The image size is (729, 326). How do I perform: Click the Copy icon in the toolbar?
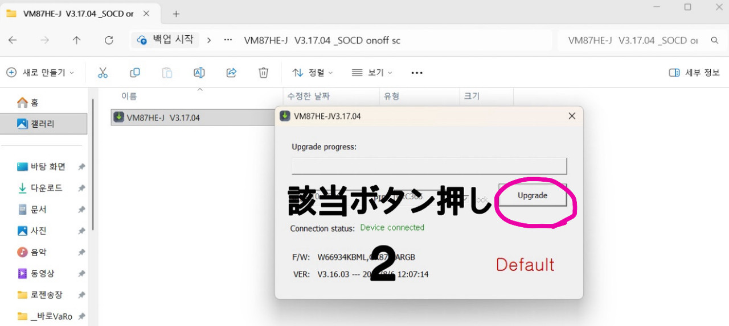[x=135, y=73]
